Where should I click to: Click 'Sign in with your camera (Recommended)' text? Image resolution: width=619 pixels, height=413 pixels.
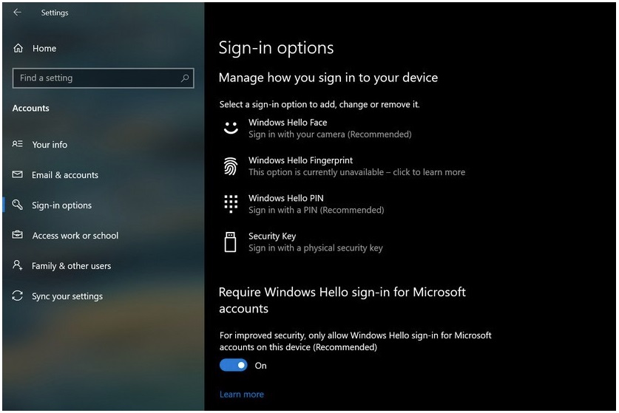pyautogui.click(x=330, y=134)
